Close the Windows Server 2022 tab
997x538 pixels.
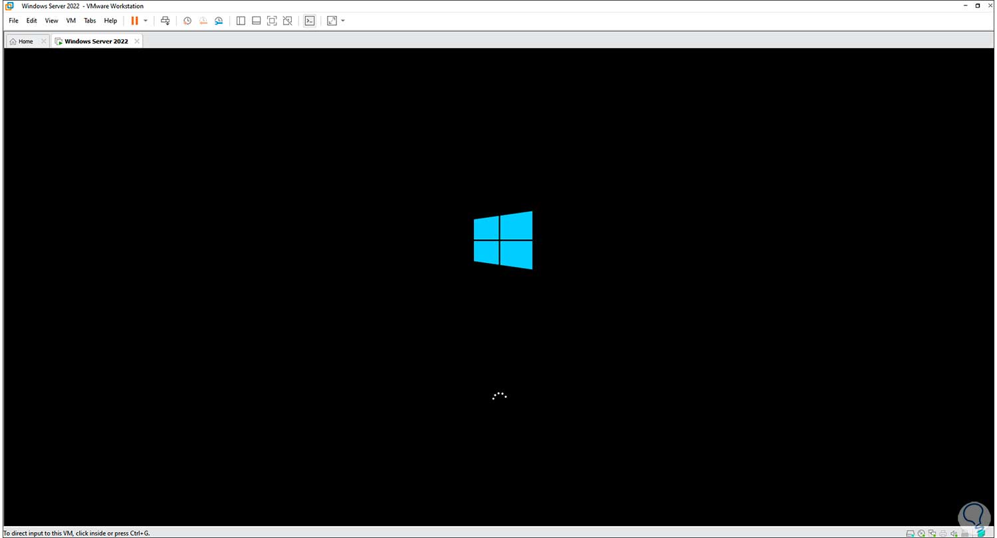pyautogui.click(x=137, y=41)
